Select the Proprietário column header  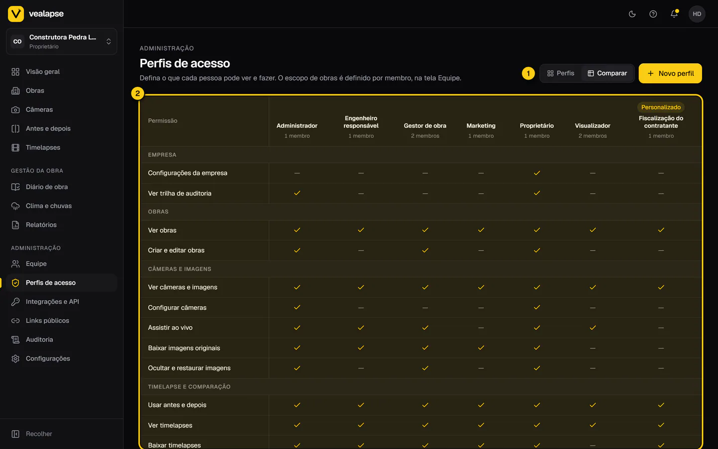[x=537, y=126]
